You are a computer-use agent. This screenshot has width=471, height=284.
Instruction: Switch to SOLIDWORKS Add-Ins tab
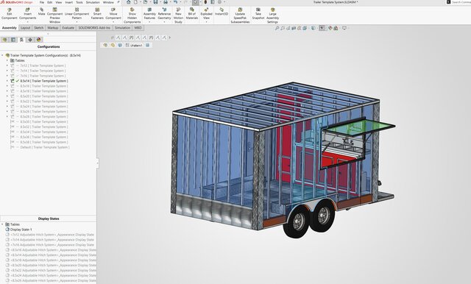coord(94,28)
